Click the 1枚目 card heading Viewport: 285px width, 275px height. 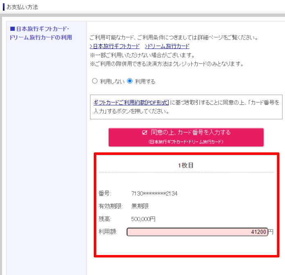(x=185, y=166)
